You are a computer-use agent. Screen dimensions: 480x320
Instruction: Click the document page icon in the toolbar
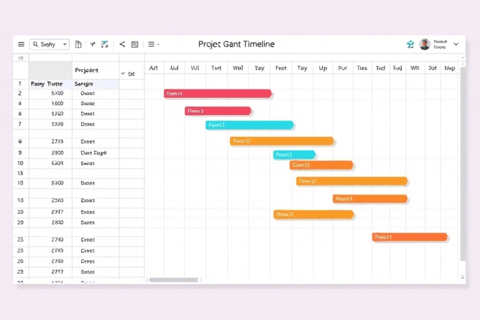[78, 44]
